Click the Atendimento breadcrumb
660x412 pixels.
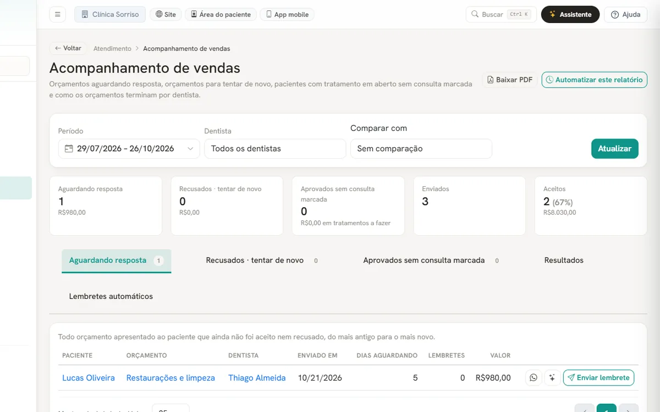click(x=112, y=48)
